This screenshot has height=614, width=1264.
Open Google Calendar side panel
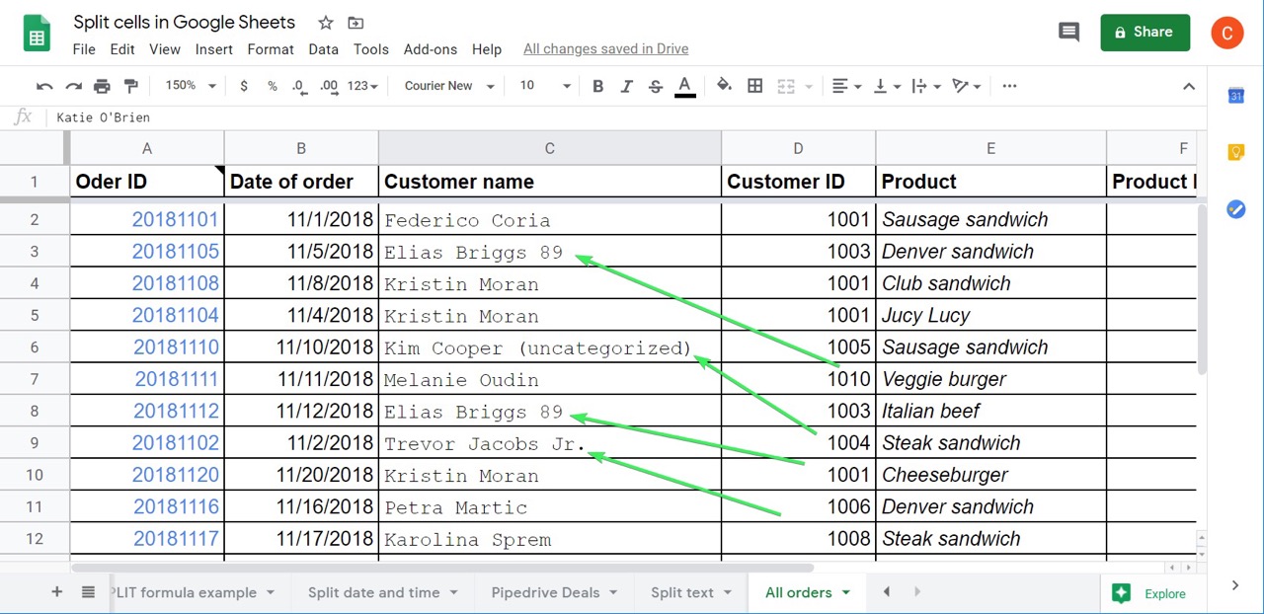click(1235, 96)
